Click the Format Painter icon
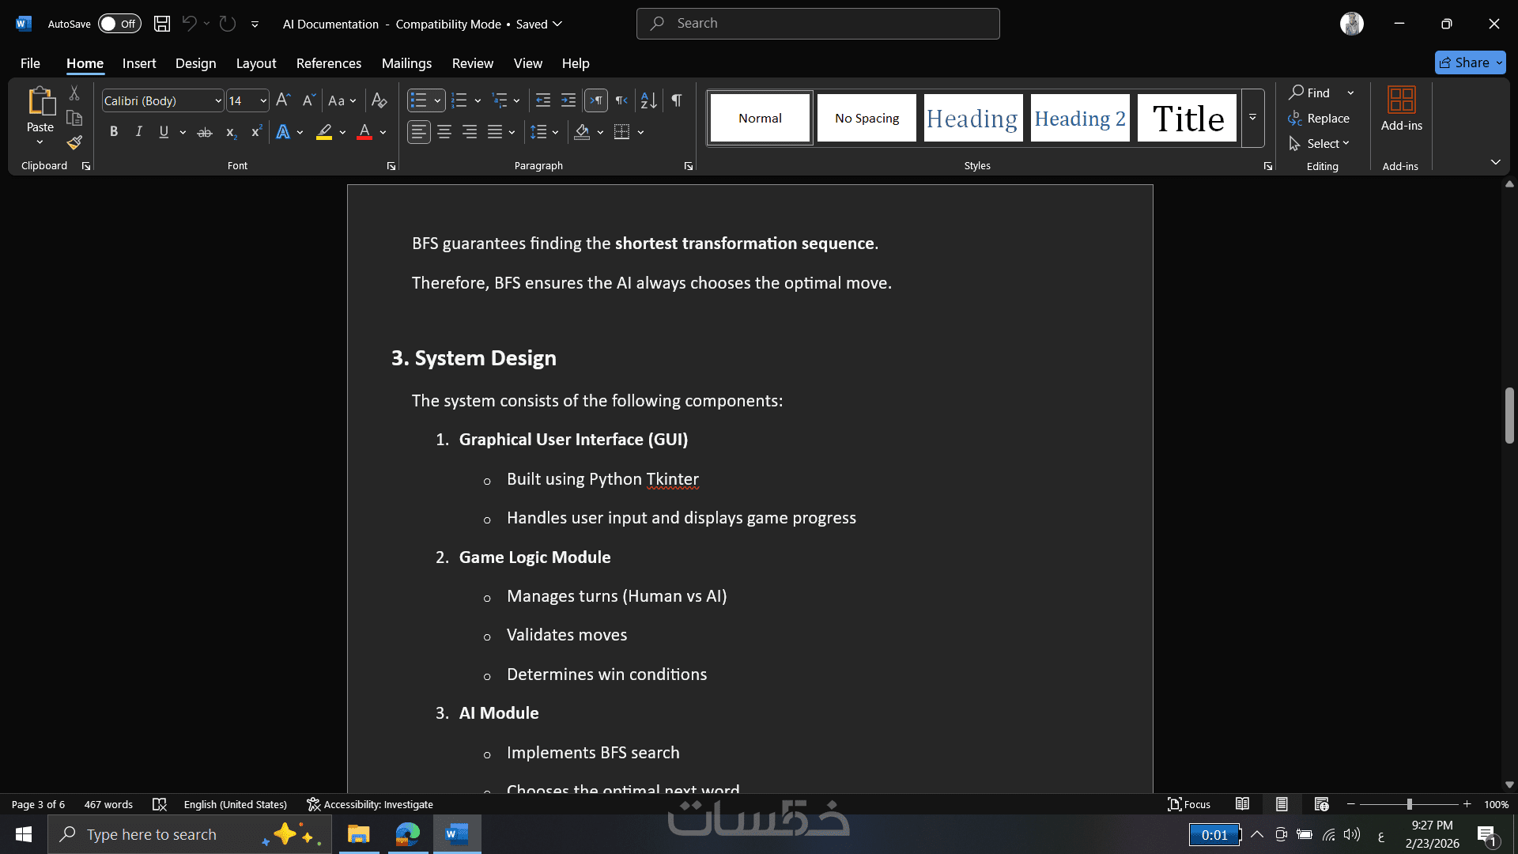Viewport: 1518px width, 854px height. (74, 143)
